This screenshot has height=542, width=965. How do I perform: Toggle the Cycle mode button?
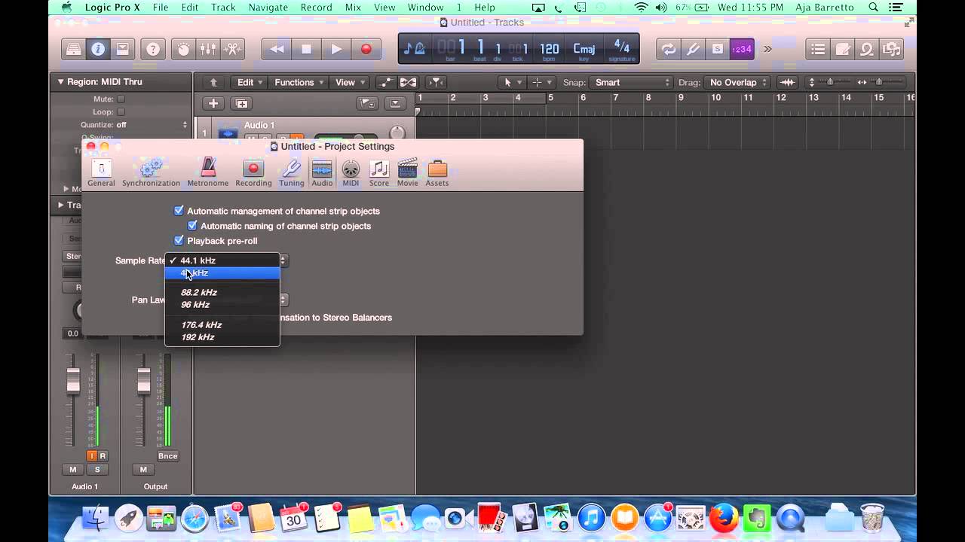pyautogui.click(x=668, y=49)
